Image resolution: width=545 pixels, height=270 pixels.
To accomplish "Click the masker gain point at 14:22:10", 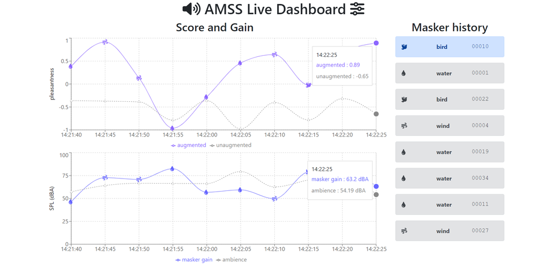I will 274,198.
